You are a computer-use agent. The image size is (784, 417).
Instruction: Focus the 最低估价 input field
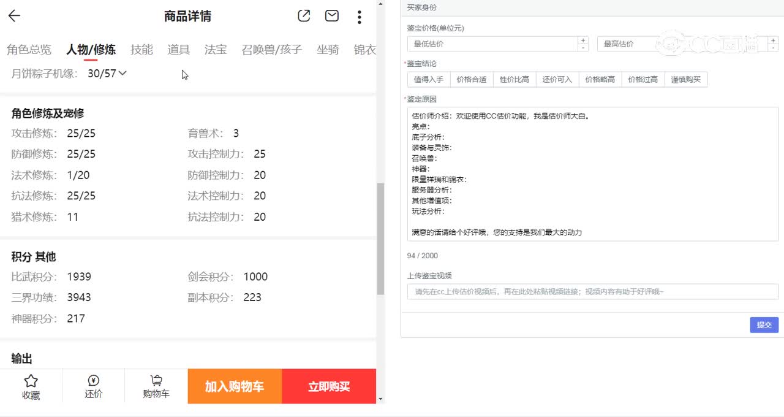click(x=492, y=44)
